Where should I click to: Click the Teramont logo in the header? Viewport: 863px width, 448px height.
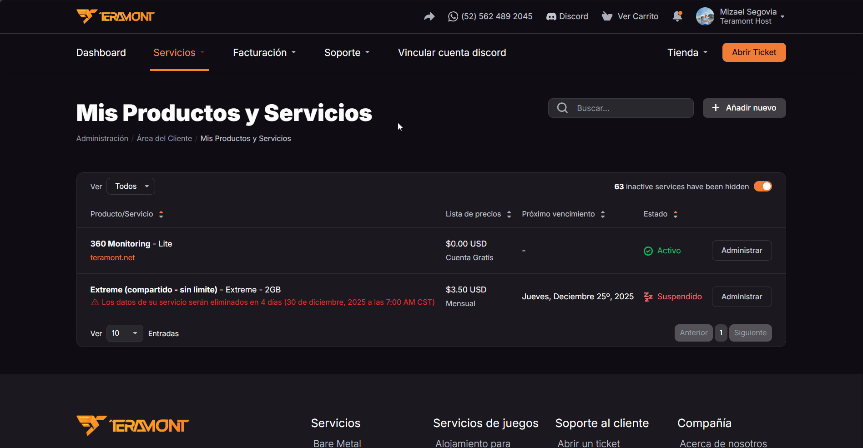(x=116, y=16)
